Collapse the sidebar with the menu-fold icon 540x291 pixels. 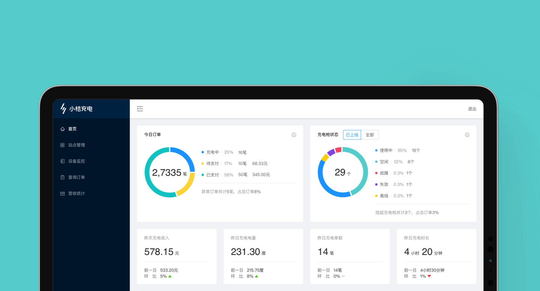click(140, 109)
